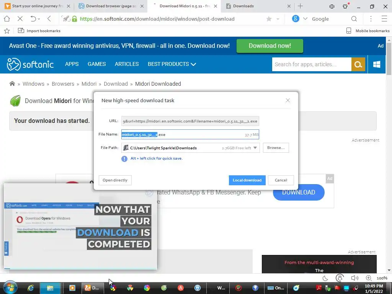392x294 pixels.
Task: Click the URL field in download dialog
Action: pos(190,121)
